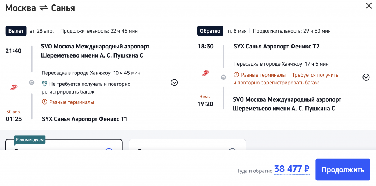The width and height of the screenshot is (376, 186).
Task: Expand outbound flight segment details
Action: pyautogui.click(x=174, y=83)
